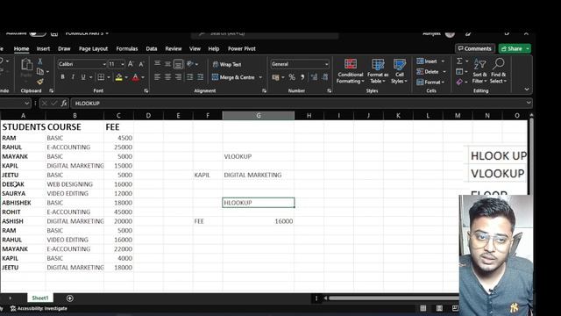561x316 pixels.
Task: Open the Format cells dropdown
Action: [x=443, y=82]
